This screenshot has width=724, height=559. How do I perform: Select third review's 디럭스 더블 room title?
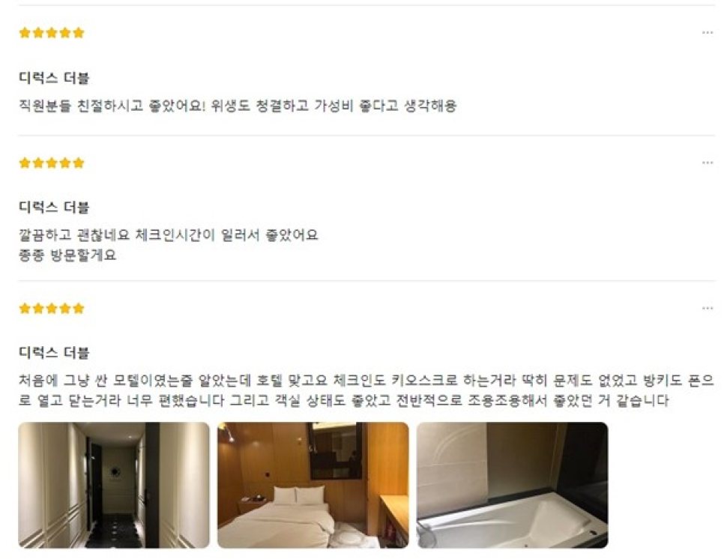[x=54, y=353]
